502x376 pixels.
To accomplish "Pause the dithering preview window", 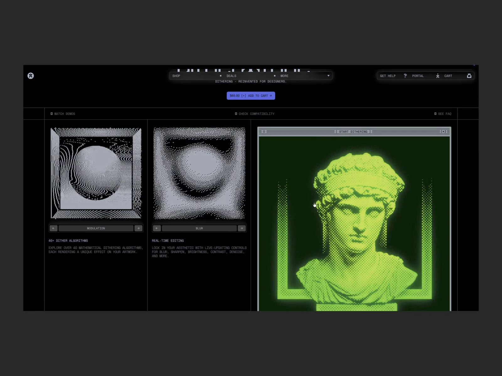I will (x=264, y=132).
